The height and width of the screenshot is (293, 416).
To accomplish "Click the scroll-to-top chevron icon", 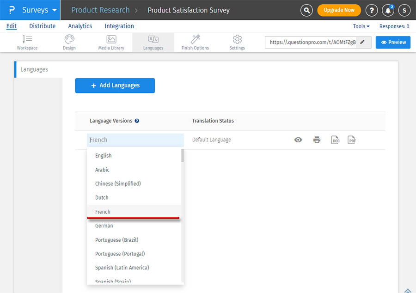I will click(x=408, y=290).
